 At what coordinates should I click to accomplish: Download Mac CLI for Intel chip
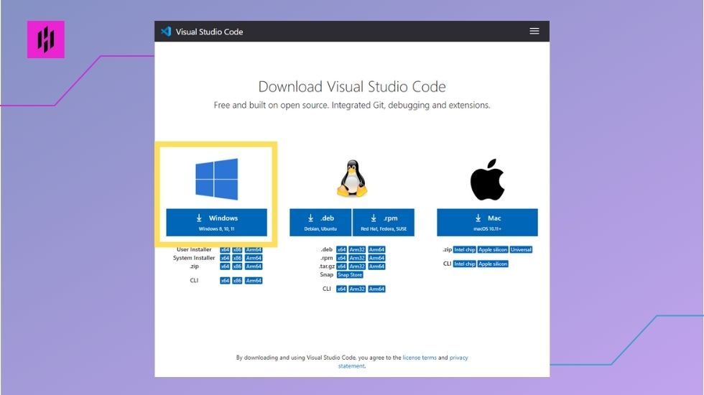tap(464, 264)
